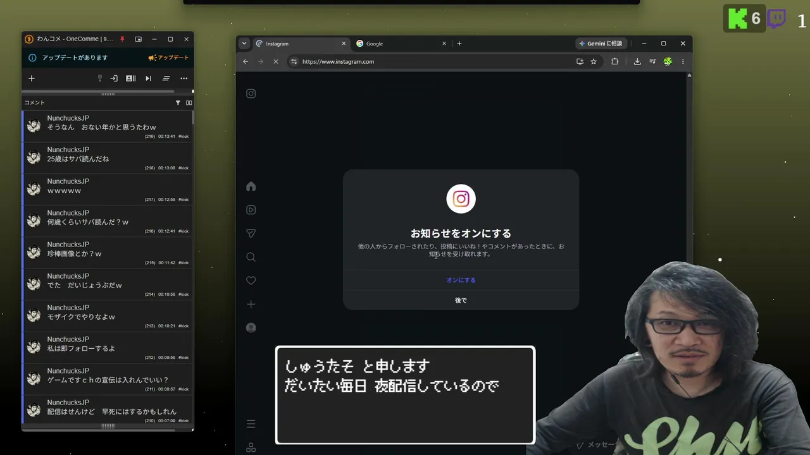Click the Twitch viewer count icon overlay
The width and height of the screenshot is (810, 455).
(x=777, y=18)
